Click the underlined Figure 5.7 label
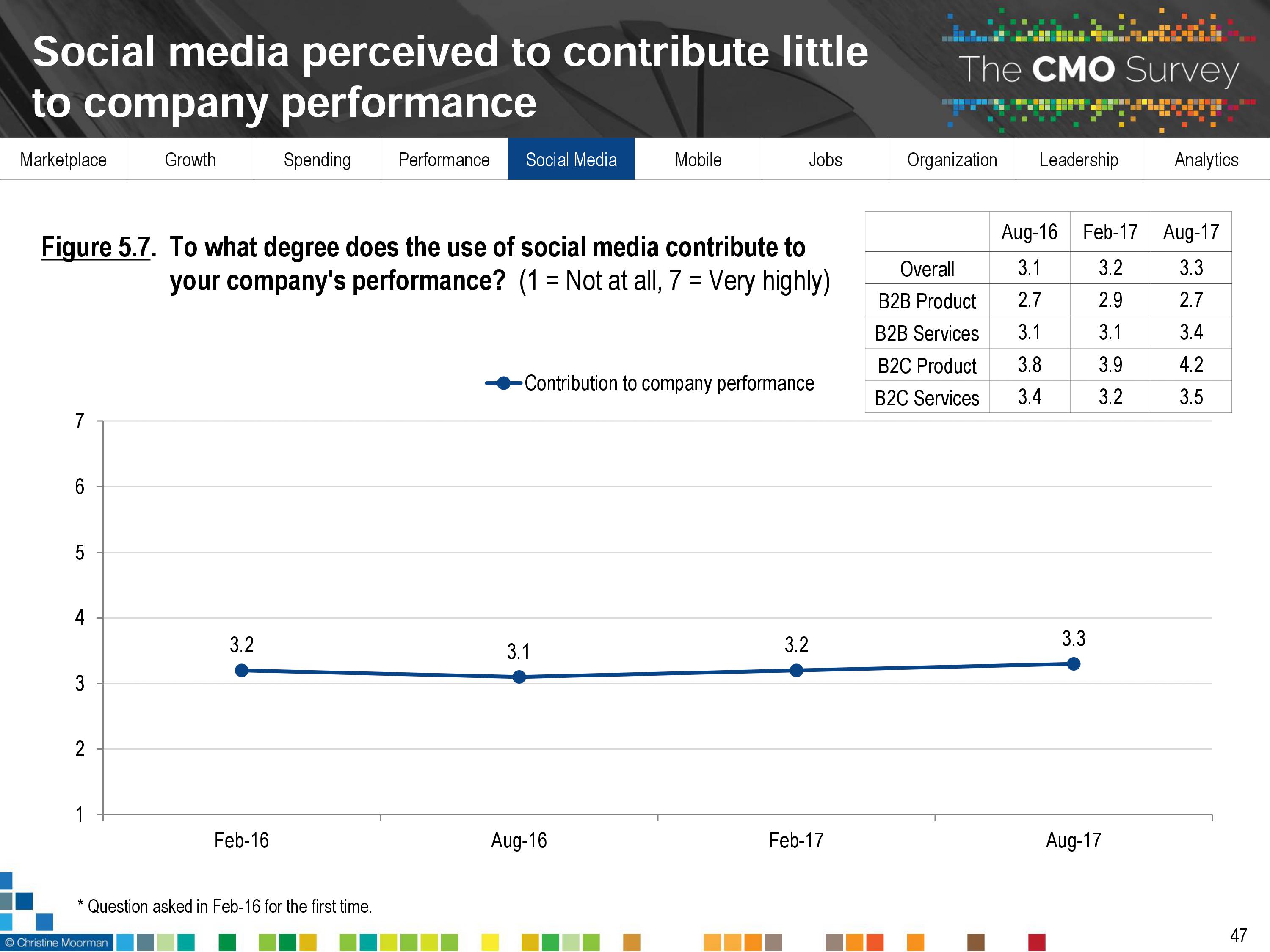 [x=96, y=248]
